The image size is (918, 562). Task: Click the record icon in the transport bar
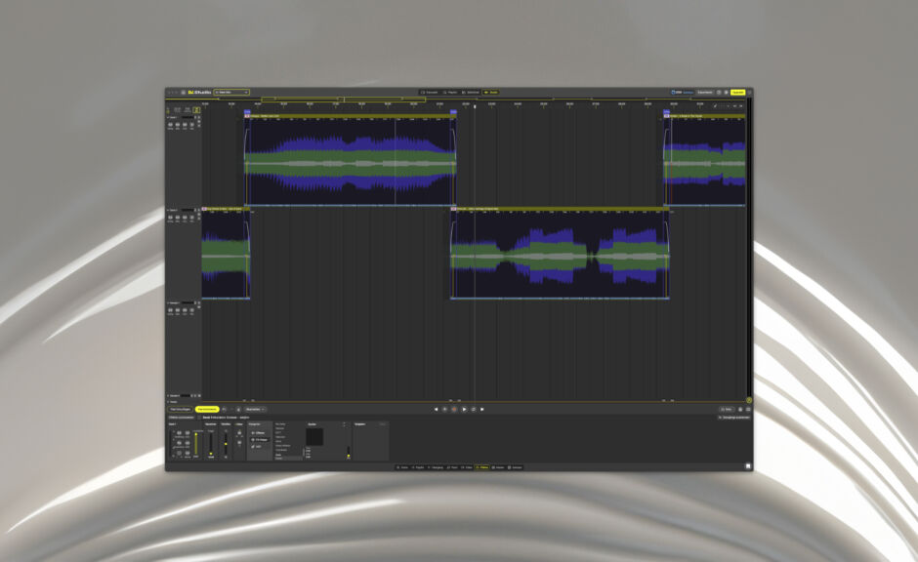click(x=454, y=409)
